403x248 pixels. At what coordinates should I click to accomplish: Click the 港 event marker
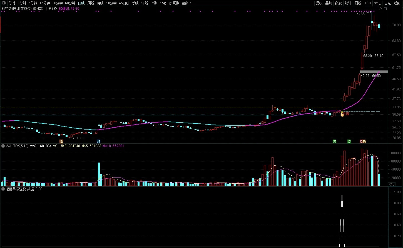point(349,141)
